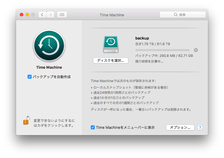Close the window with red button

pyautogui.click(x=22, y=15)
